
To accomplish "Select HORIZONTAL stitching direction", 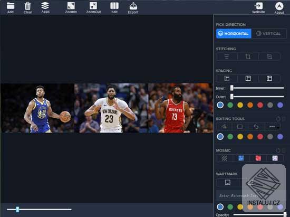I will coord(234,33).
